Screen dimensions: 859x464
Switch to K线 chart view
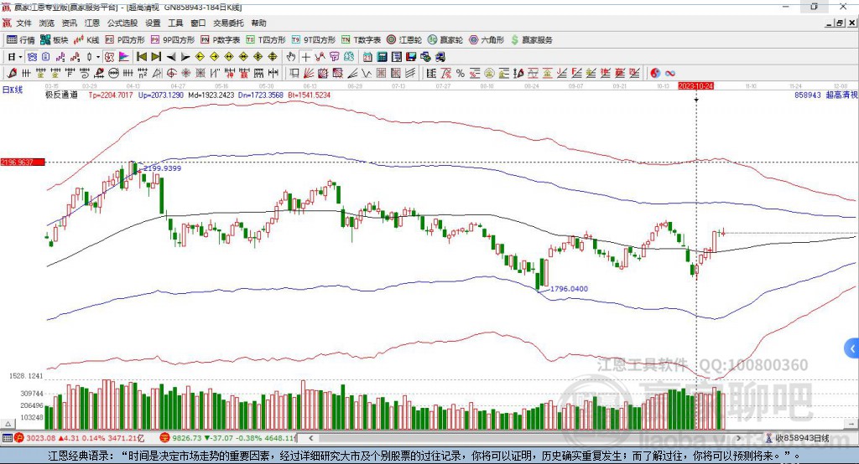[x=86, y=40]
